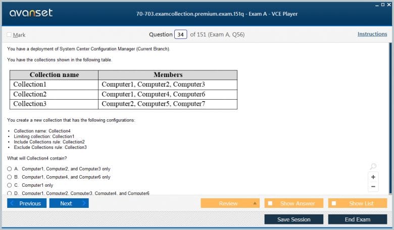This screenshot has height=230, width=394.
Task: Close the VCE Player window
Action: point(389,5)
